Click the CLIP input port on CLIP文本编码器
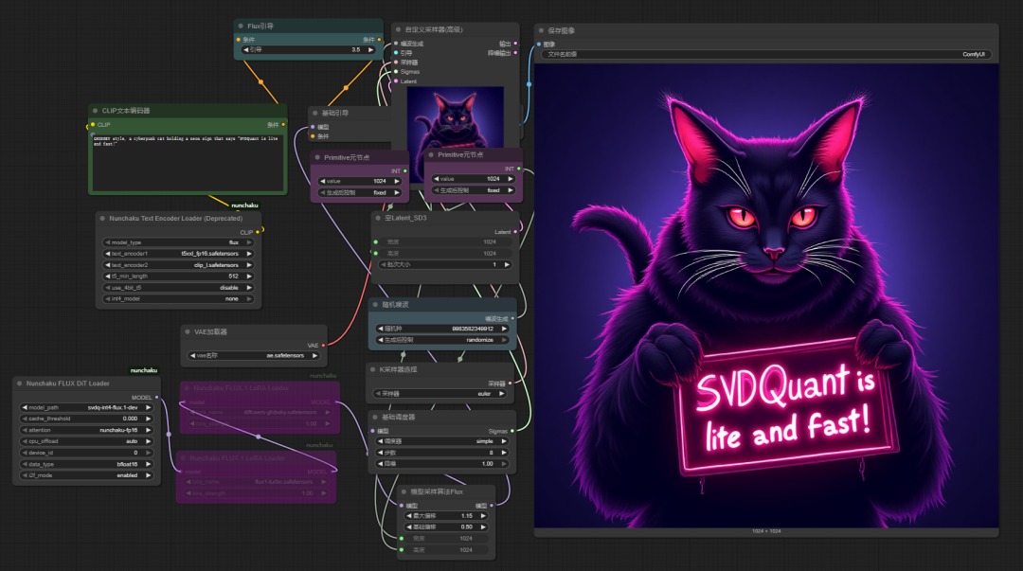Viewport: 1023px width, 571px height. pos(93,125)
